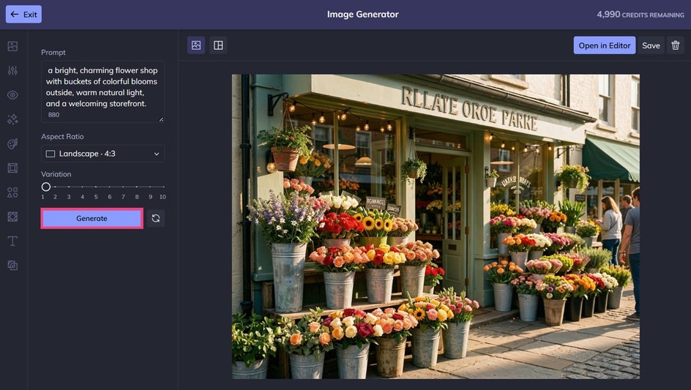
Task: Click Open in Editor
Action: click(604, 45)
